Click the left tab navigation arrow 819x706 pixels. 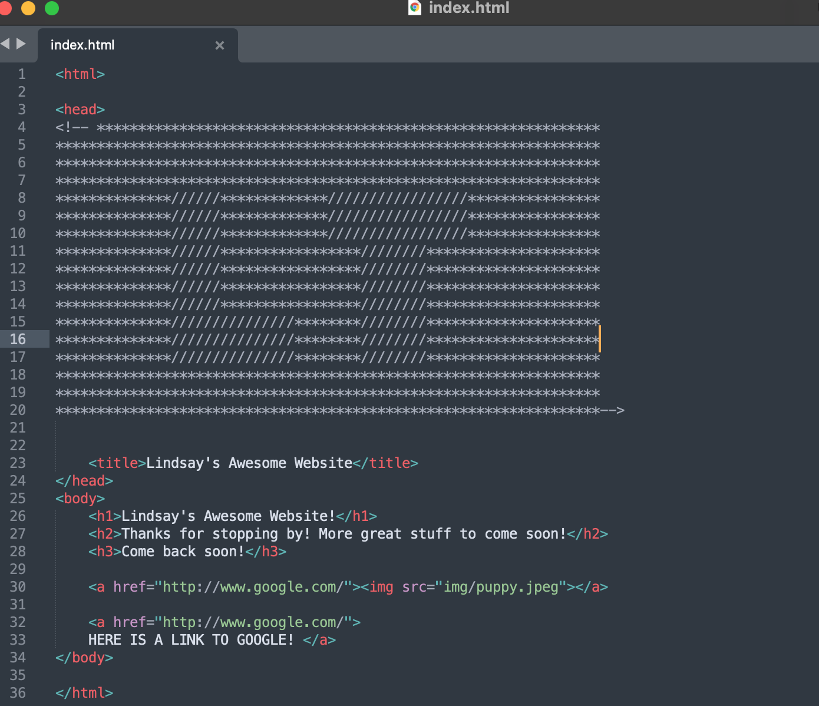(x=5, y=44)
